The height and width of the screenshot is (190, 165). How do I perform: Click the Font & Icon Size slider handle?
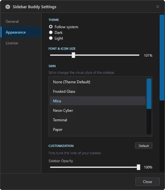[x=73, y=55]
